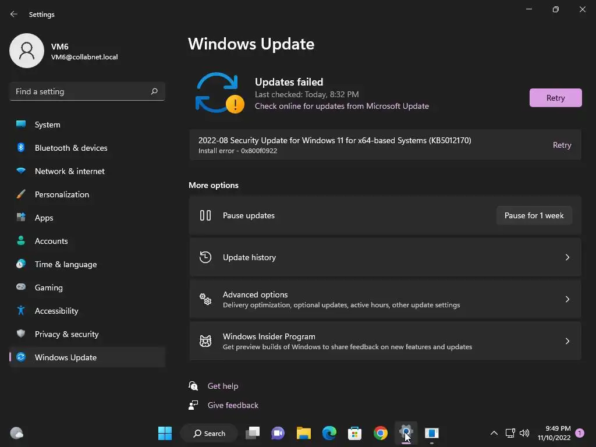Switch to Accounts settings
The height and width of the screenshot is (447, 596).
click(x=87, y=241)
